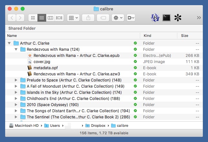The image size is (208, 142).
Task: Click the black asterisk toolbar icon
Action: pos(178,18)
